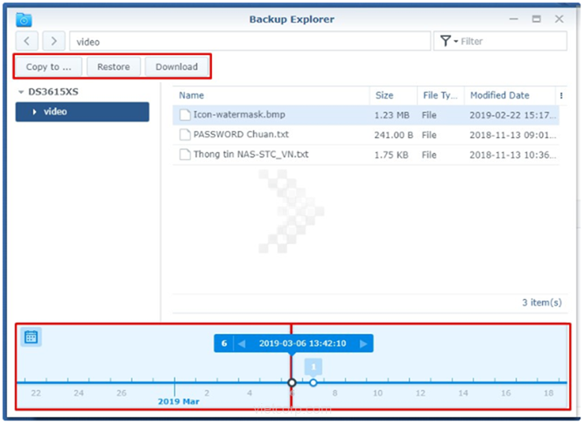Screen dimensions: 585x425
Task: Click the Restore button
Action: (x=113, y=66)
